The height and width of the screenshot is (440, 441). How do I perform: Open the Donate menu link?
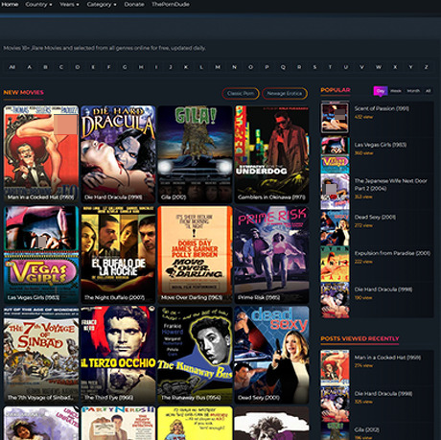click(134, 5)
